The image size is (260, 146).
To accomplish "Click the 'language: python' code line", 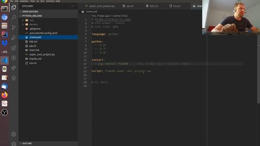I will click(105, 34).
